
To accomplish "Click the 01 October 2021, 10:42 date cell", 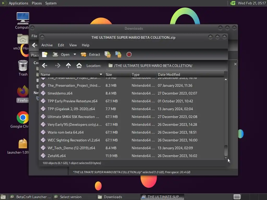I will tap(175, 101).
